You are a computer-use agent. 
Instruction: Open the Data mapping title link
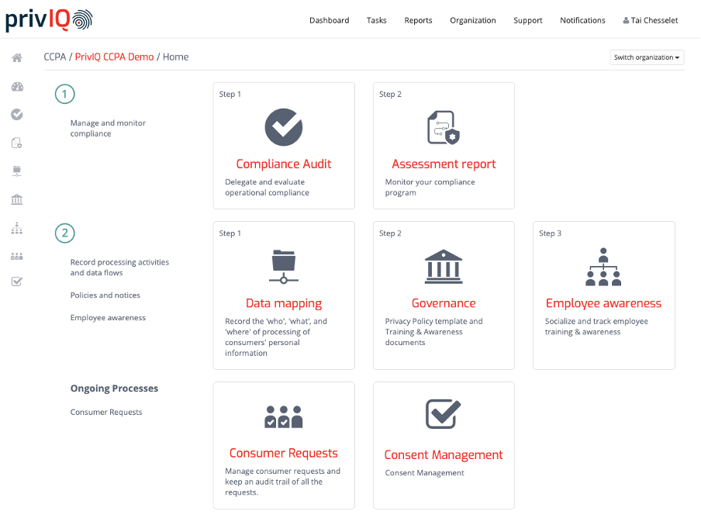coord(284,303)
